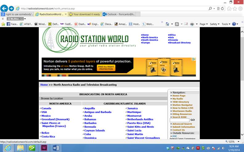Click the GO button next to the search box
The image size is (244, 152).
pyautogui.click(x=193, y=120)
